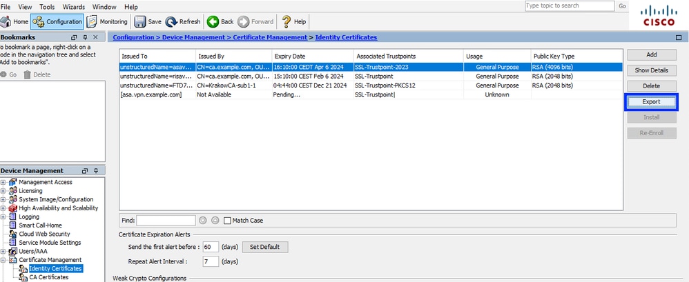Click in the Find text field
689x282 pixels.
[166, 221]
